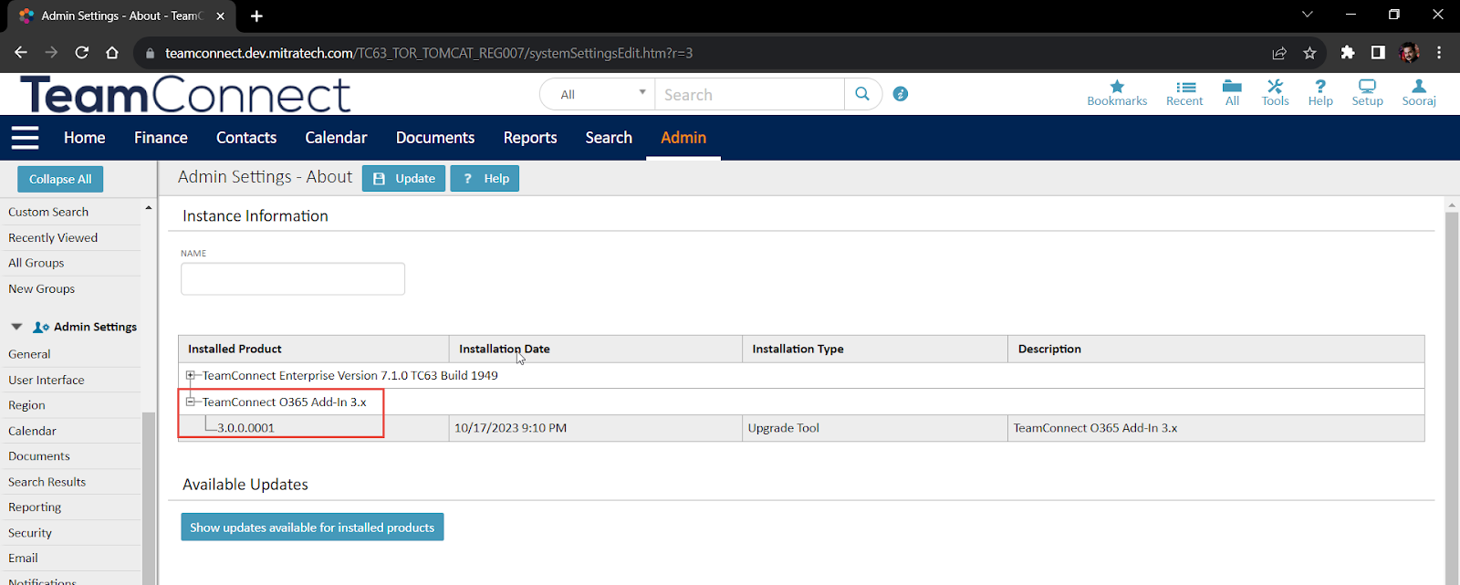Go to the Home tab

[x=85, y=138]
